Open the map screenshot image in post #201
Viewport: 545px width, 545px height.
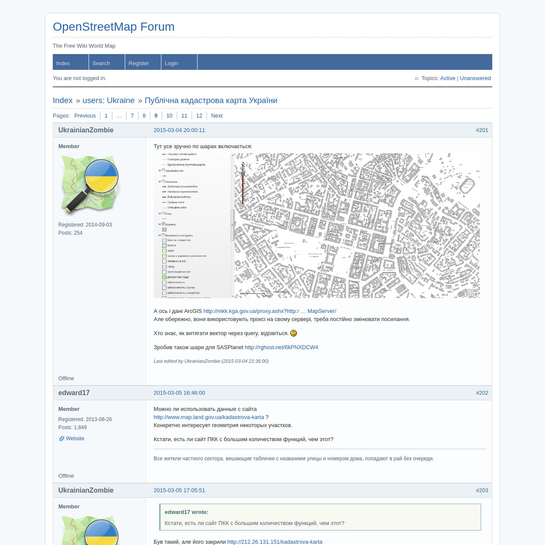coord(317,225)
